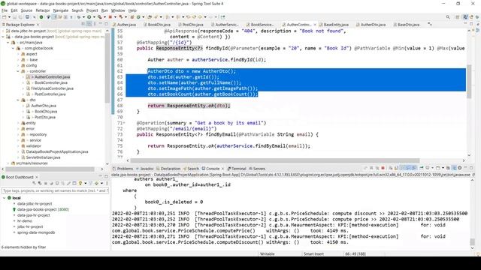
Task: Close the Package Explorer view
Action: 38,25
